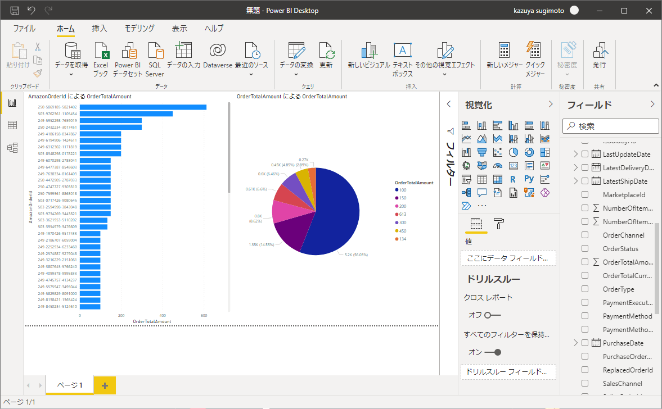Screen dimensions: 662x409
Task: Collapse the 視覚化 pane with chevron
Action: (551, 104)
